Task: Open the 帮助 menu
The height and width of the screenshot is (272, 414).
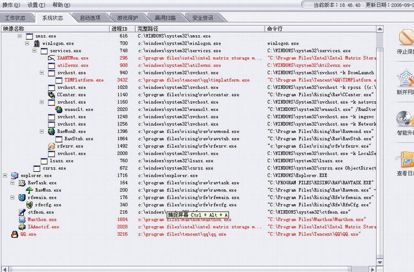Action: click(61, 5)
